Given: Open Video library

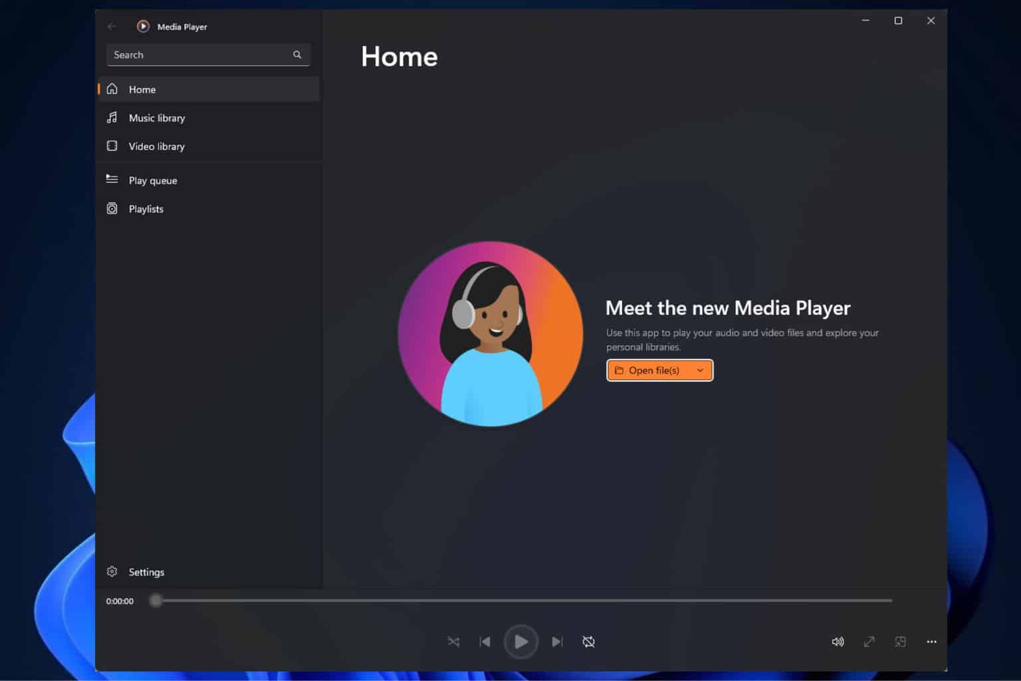Looking at the screenshot, I should point(209,146).
